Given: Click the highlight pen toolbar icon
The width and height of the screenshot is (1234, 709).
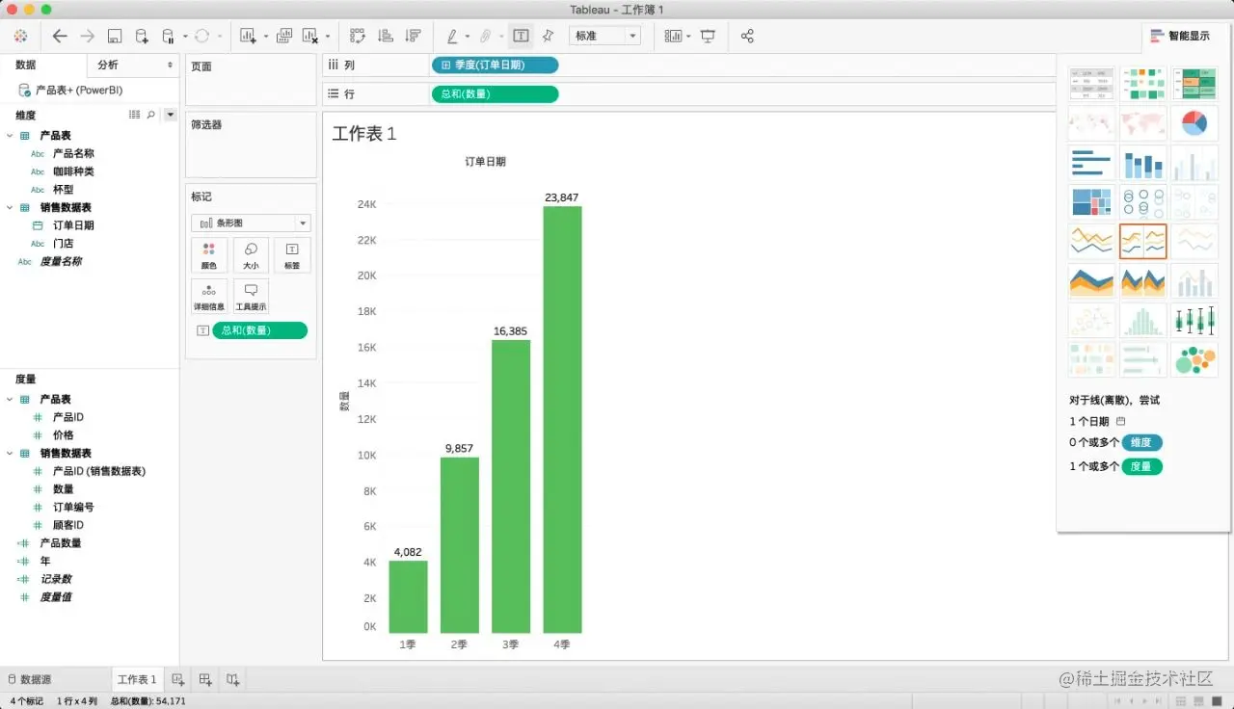Looking at the screenshot, I should [x=452, y=36].
